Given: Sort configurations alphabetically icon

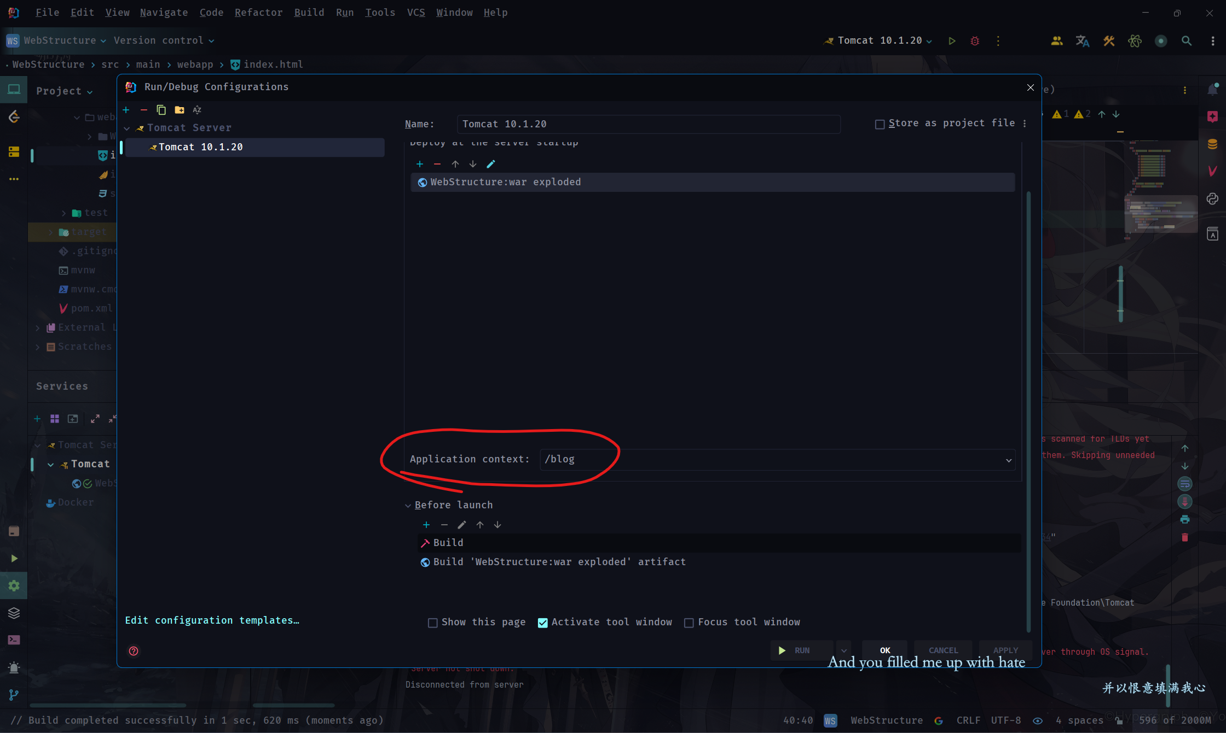Looking at the screenshot, I should coord(197,110).
